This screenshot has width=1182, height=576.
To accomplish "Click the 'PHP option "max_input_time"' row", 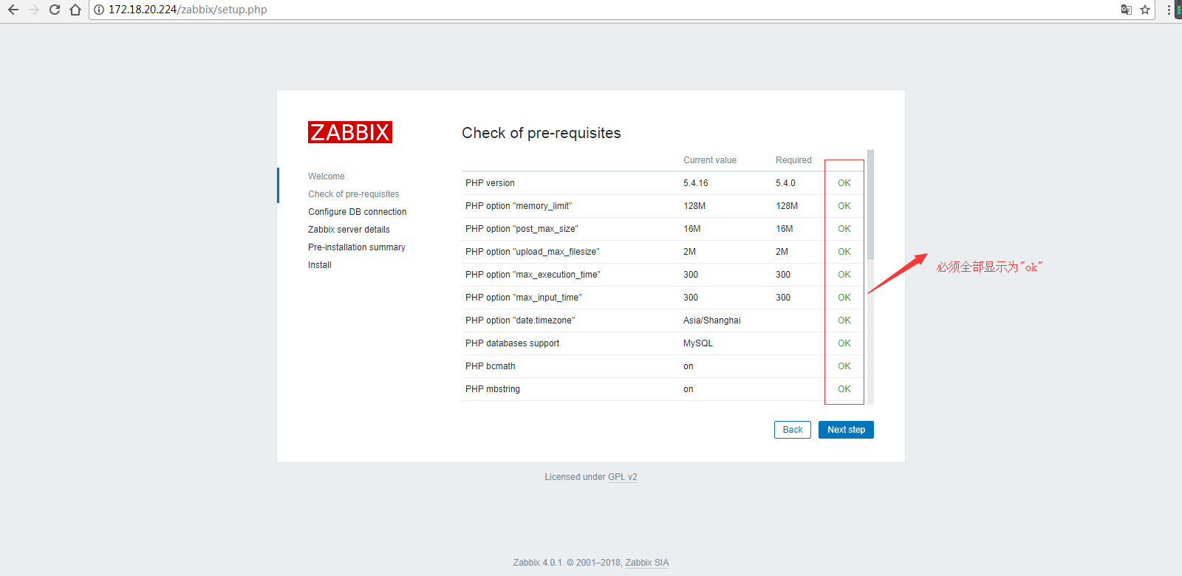I will (x=664, y=298).
